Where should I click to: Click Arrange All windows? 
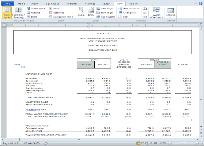(x=127, y=13)
